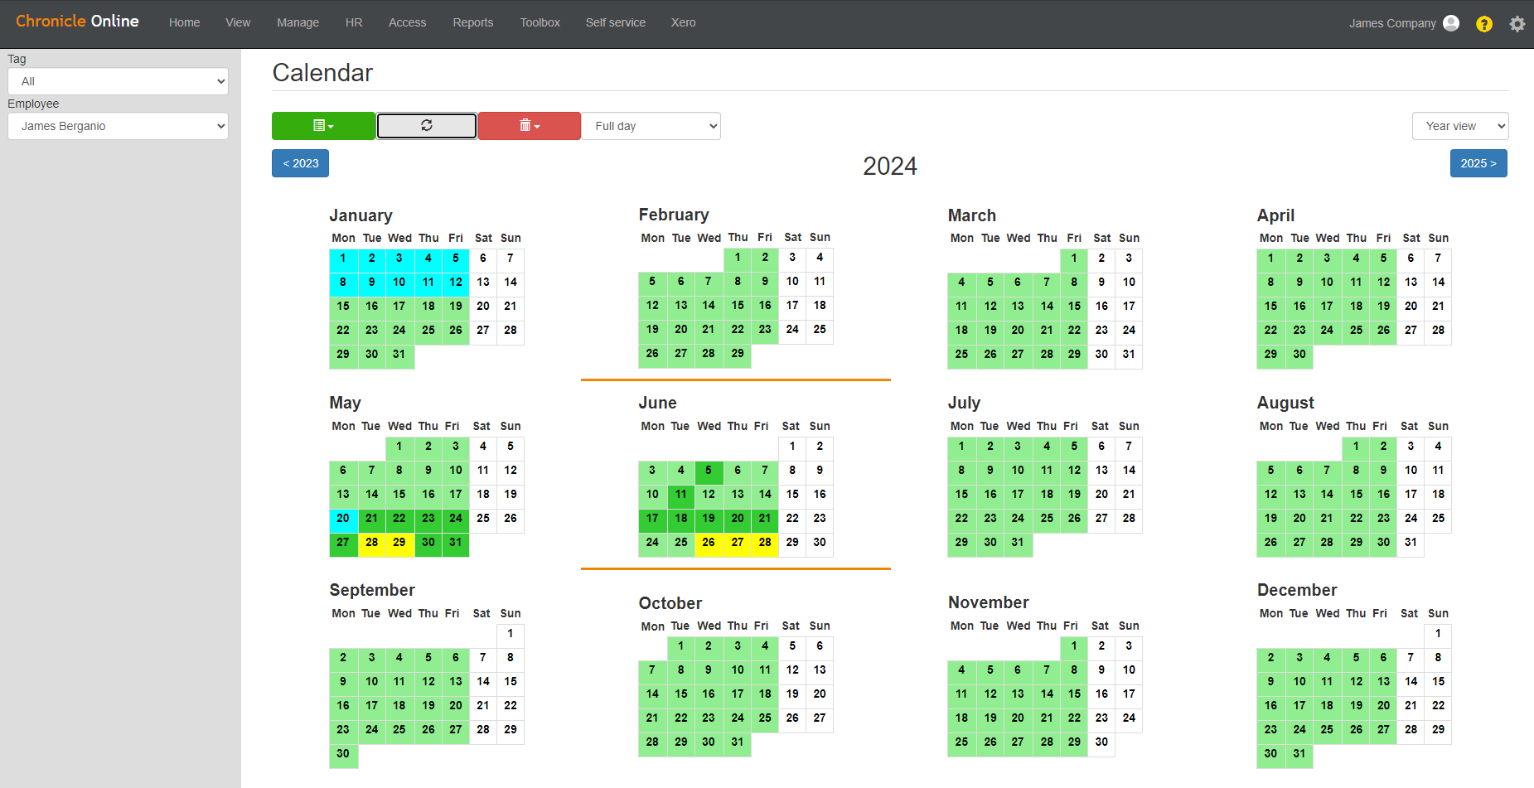Select cyan-colored January 1 cell

coord(343,259)
